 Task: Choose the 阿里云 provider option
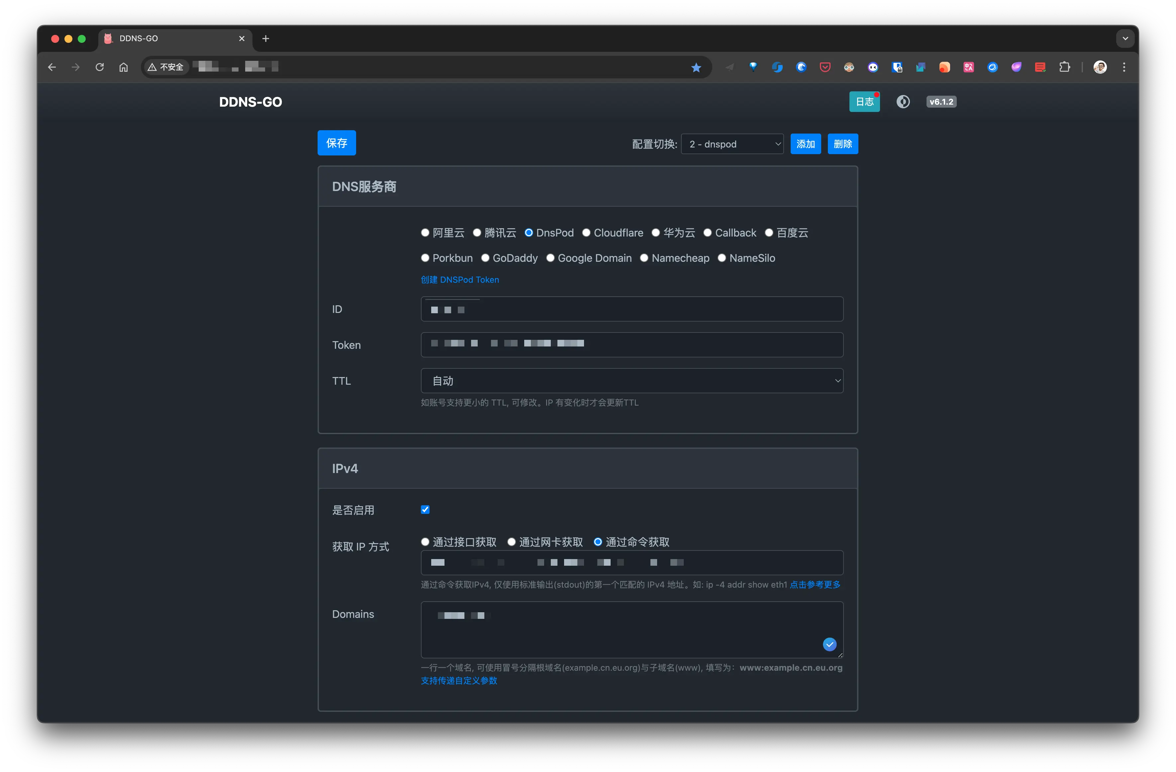point(425,233)
